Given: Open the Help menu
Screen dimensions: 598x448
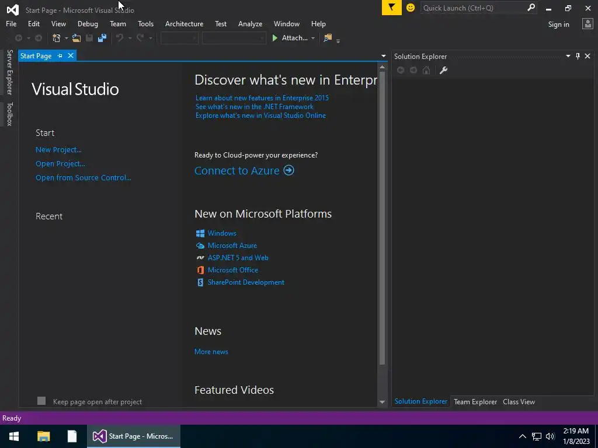Looking at the screenshot, I should [318, 23].
